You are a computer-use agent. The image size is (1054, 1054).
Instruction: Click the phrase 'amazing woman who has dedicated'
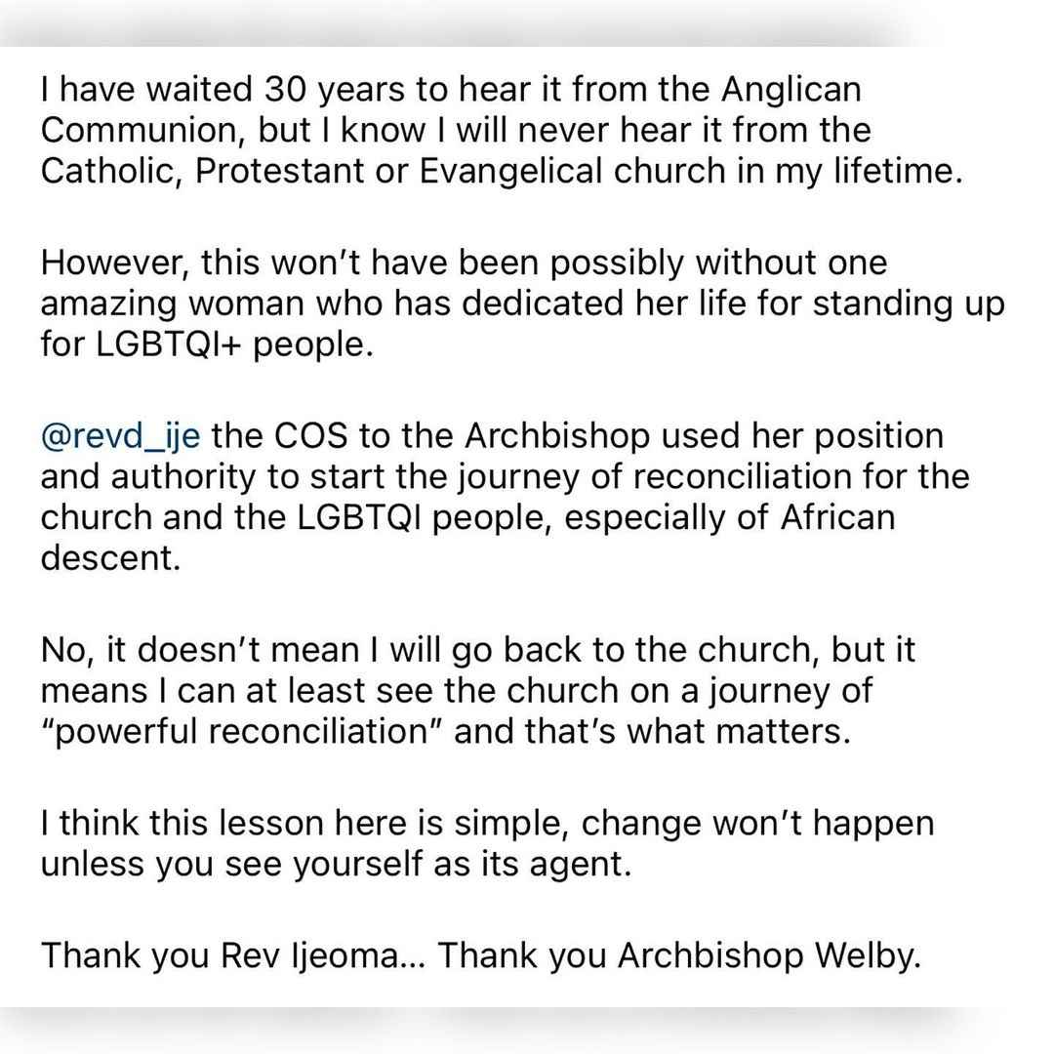[x=332, y=304]
